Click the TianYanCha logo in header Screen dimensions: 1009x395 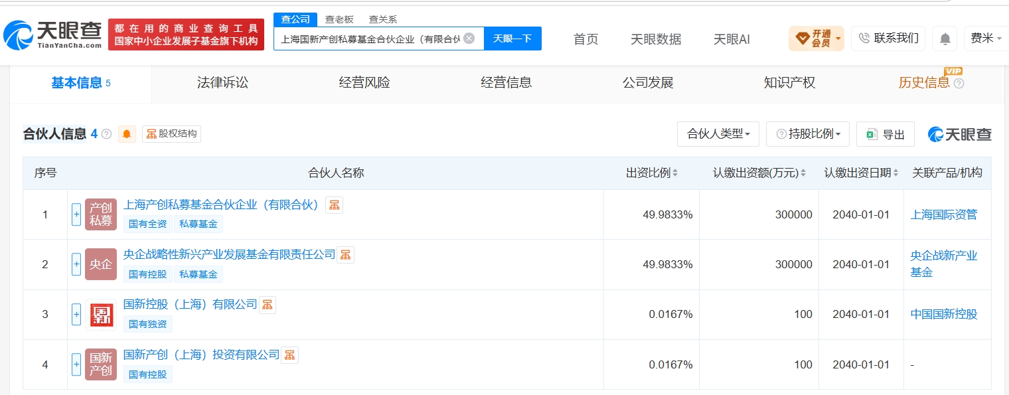(x=52, y=35)
